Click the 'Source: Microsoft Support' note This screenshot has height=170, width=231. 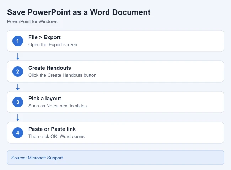coord(116,158)
